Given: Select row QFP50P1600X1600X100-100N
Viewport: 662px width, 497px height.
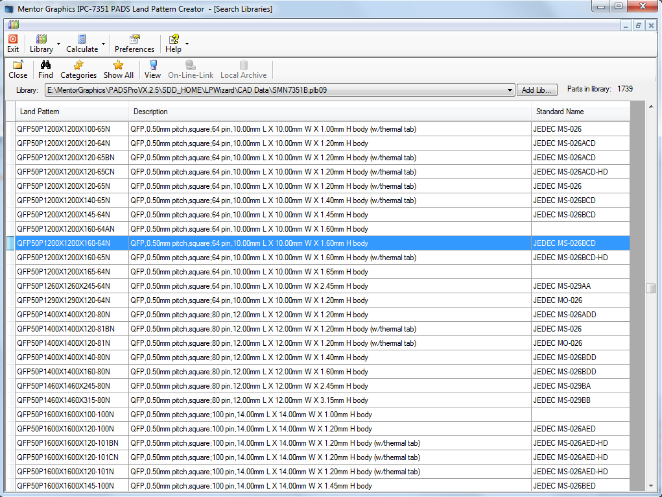Looking at the screenshot, I should pos(322,414).
